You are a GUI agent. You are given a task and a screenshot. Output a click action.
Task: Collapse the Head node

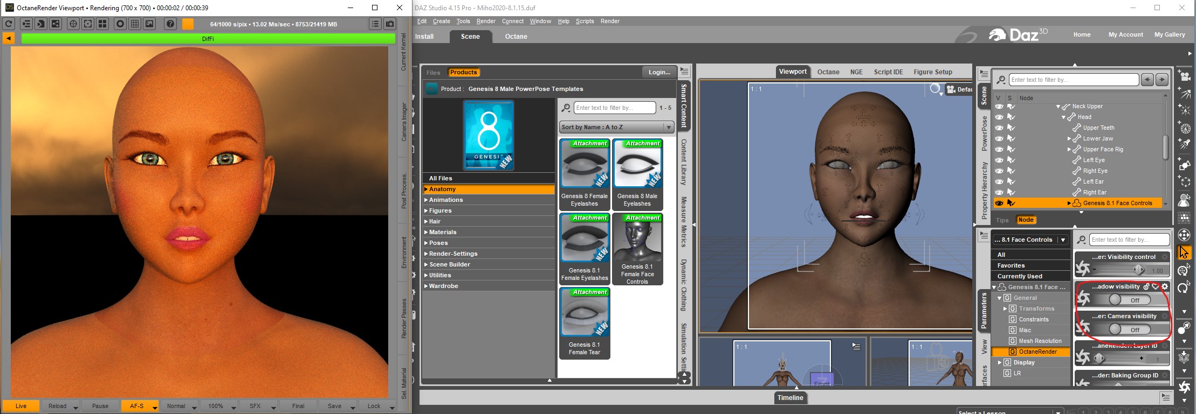click(x=1063, y=117)
